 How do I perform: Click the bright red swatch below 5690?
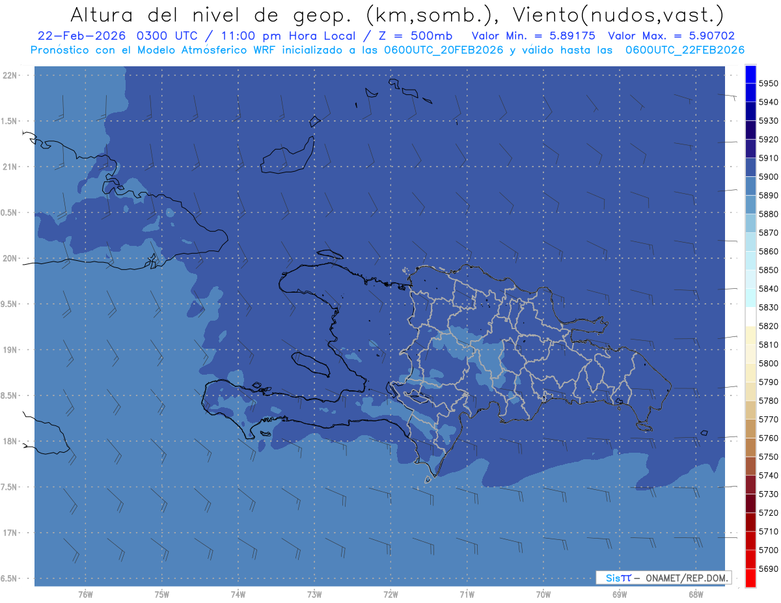(x=750, y=578)
